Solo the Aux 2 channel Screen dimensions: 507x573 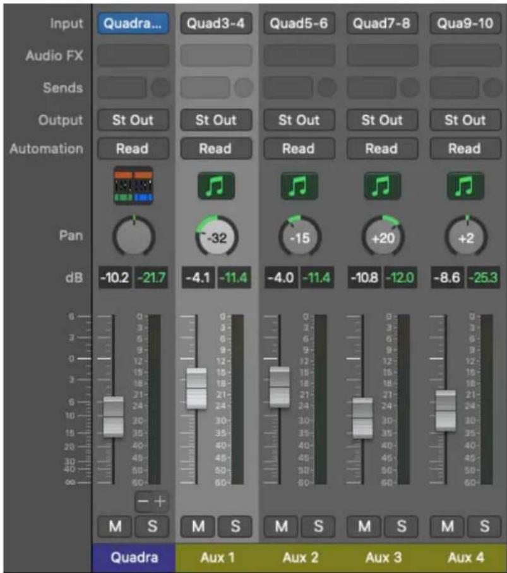pos(318,526)
